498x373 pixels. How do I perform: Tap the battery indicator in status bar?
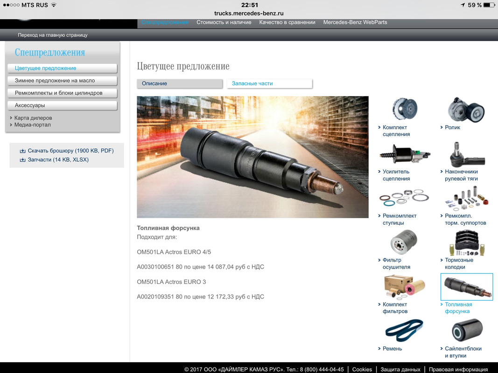[489, 5]
